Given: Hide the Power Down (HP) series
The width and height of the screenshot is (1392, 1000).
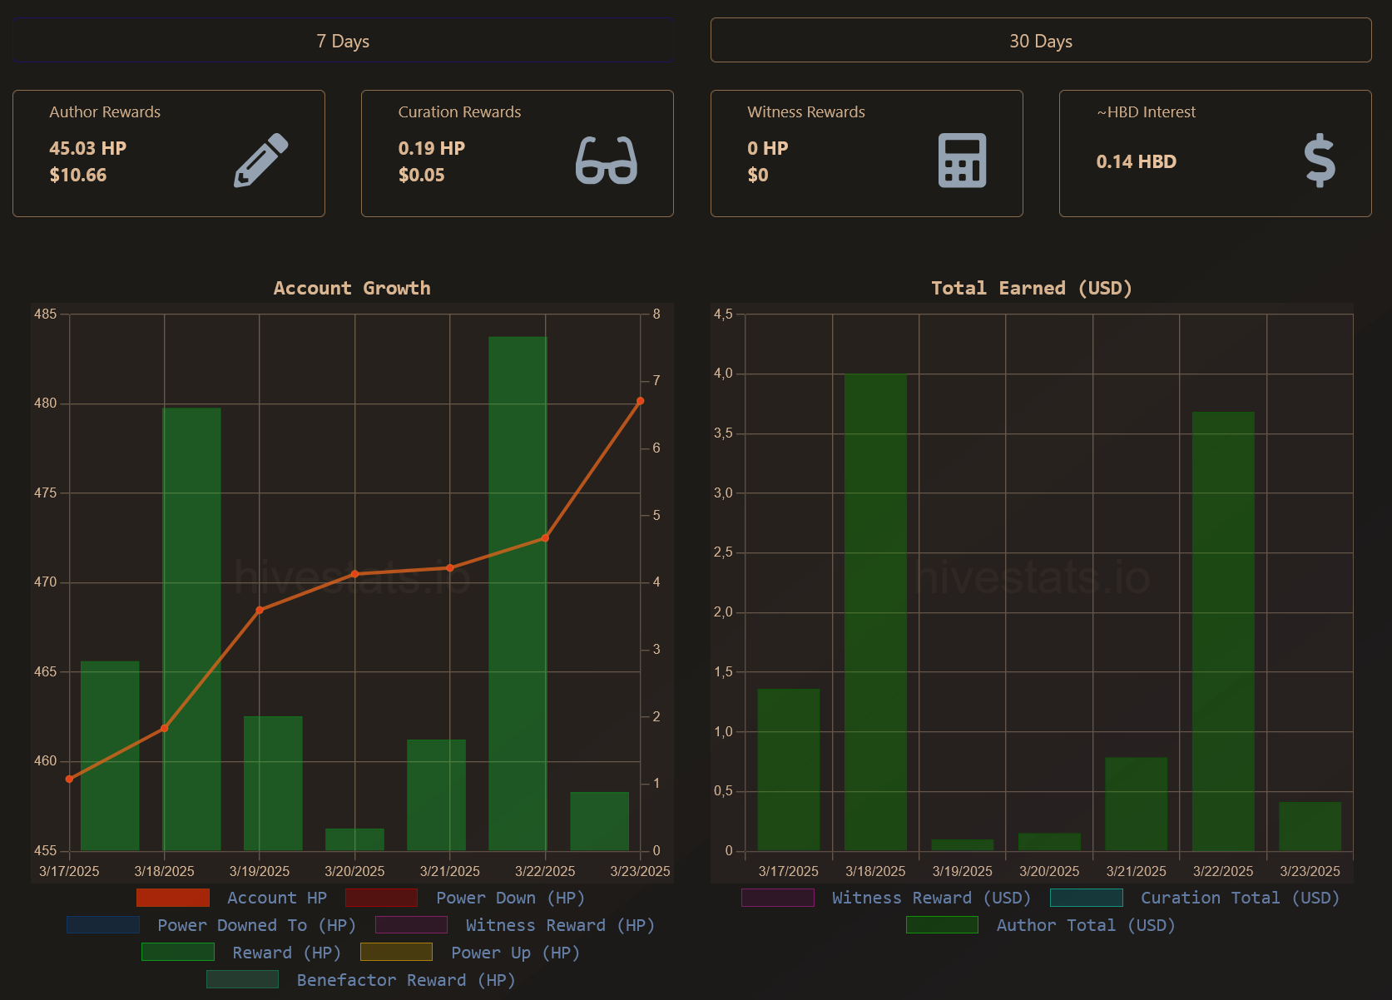Looking at the screenshot, I should click(x=381, y=898).
